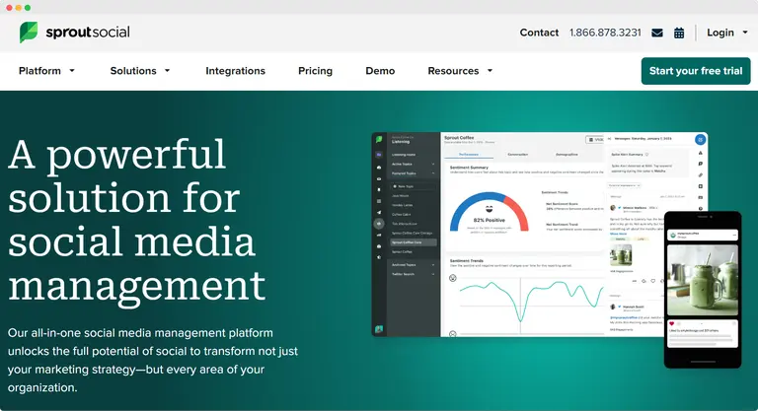Open the Solutions navigation item

tap(133, 71)
